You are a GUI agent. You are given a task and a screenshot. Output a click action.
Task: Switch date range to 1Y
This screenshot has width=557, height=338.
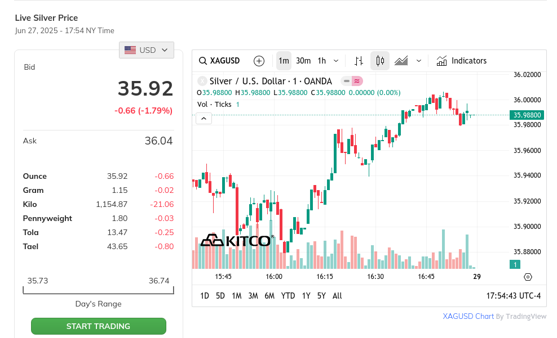tap(306, 296)
